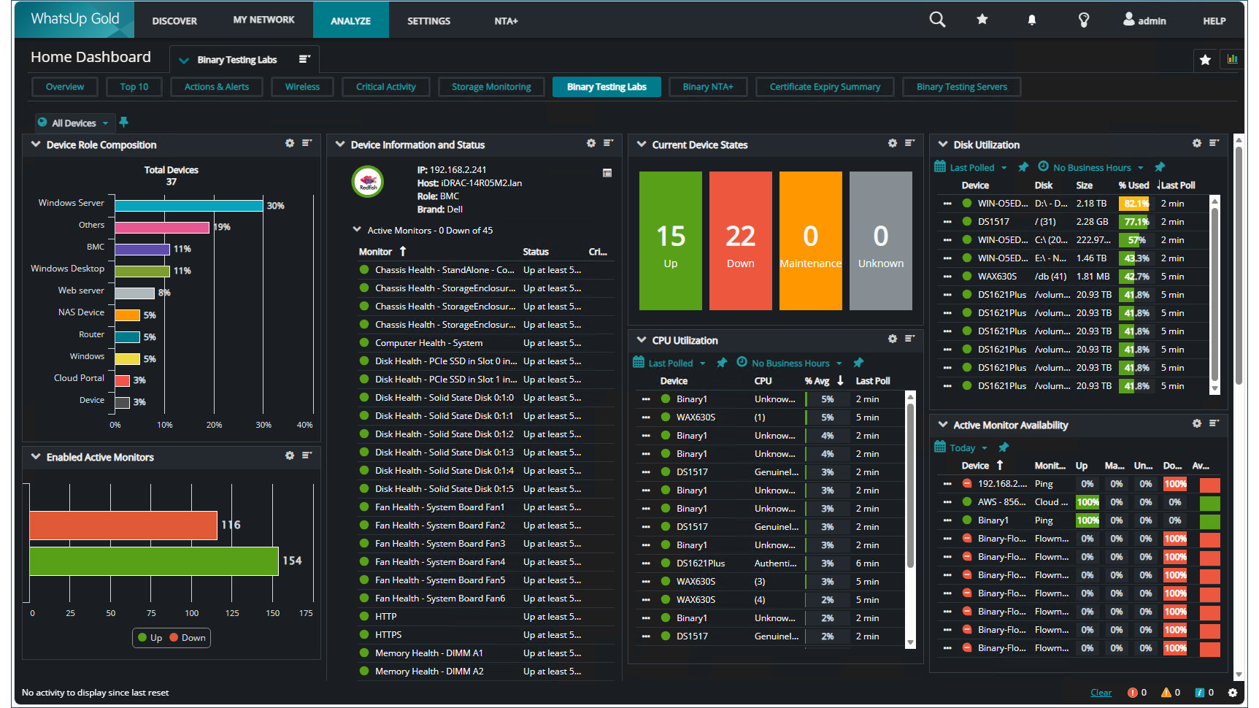Open the SETTINGS menu
The height and width of the screenshot is (708, 1259).
pos(428,20)
